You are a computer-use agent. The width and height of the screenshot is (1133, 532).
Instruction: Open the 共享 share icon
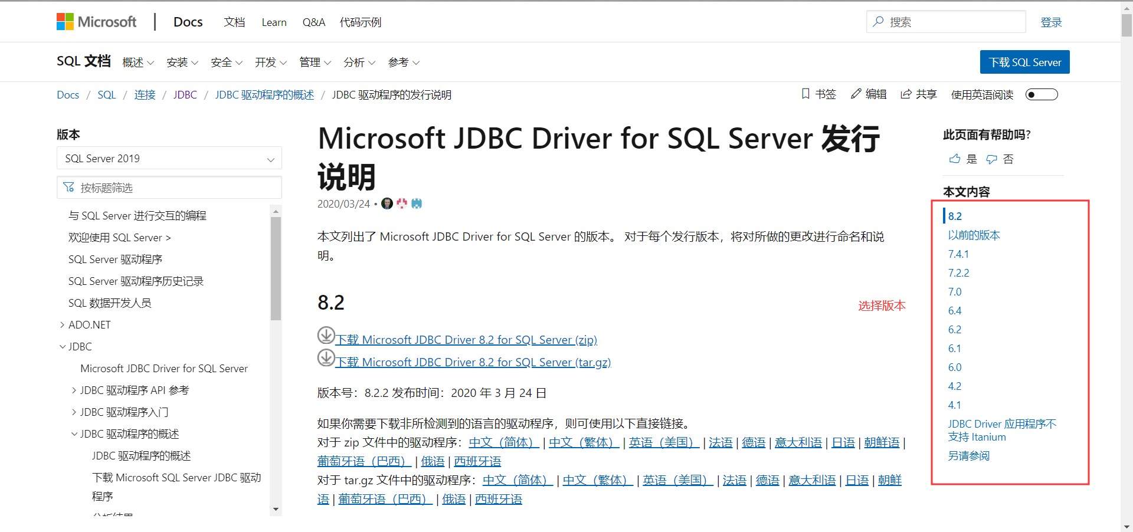[905, 94]
